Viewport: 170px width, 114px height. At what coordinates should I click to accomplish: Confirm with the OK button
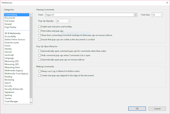[137, 109]
